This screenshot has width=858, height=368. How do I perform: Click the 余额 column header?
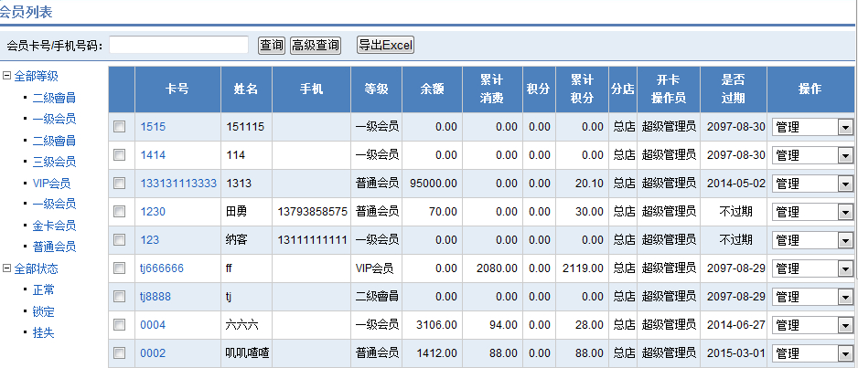coord(432,89)
